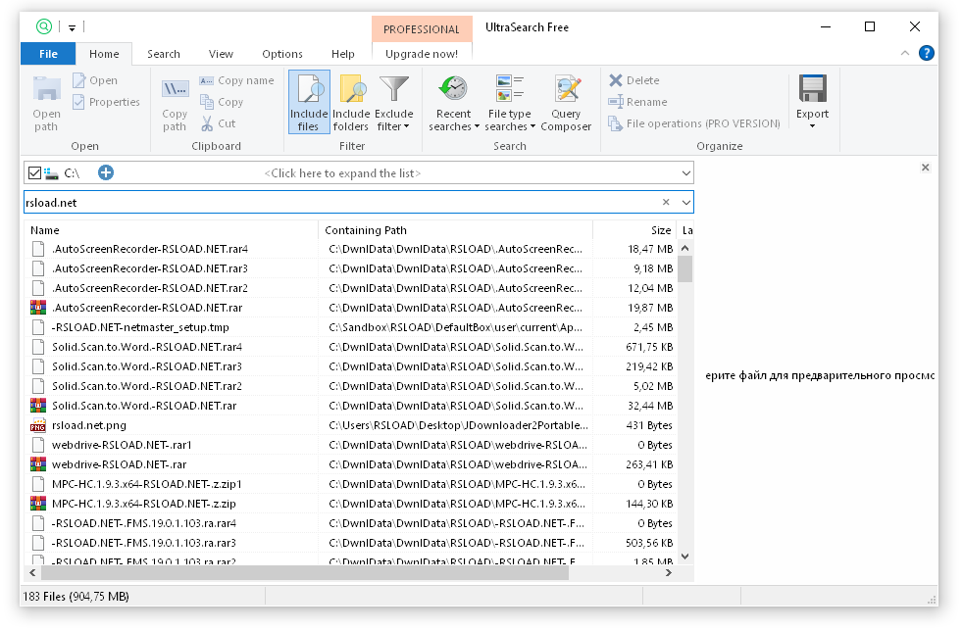
Task: Select webdrive-RSLOAD.NET-.rar1 file
Action: pos(122,445)
